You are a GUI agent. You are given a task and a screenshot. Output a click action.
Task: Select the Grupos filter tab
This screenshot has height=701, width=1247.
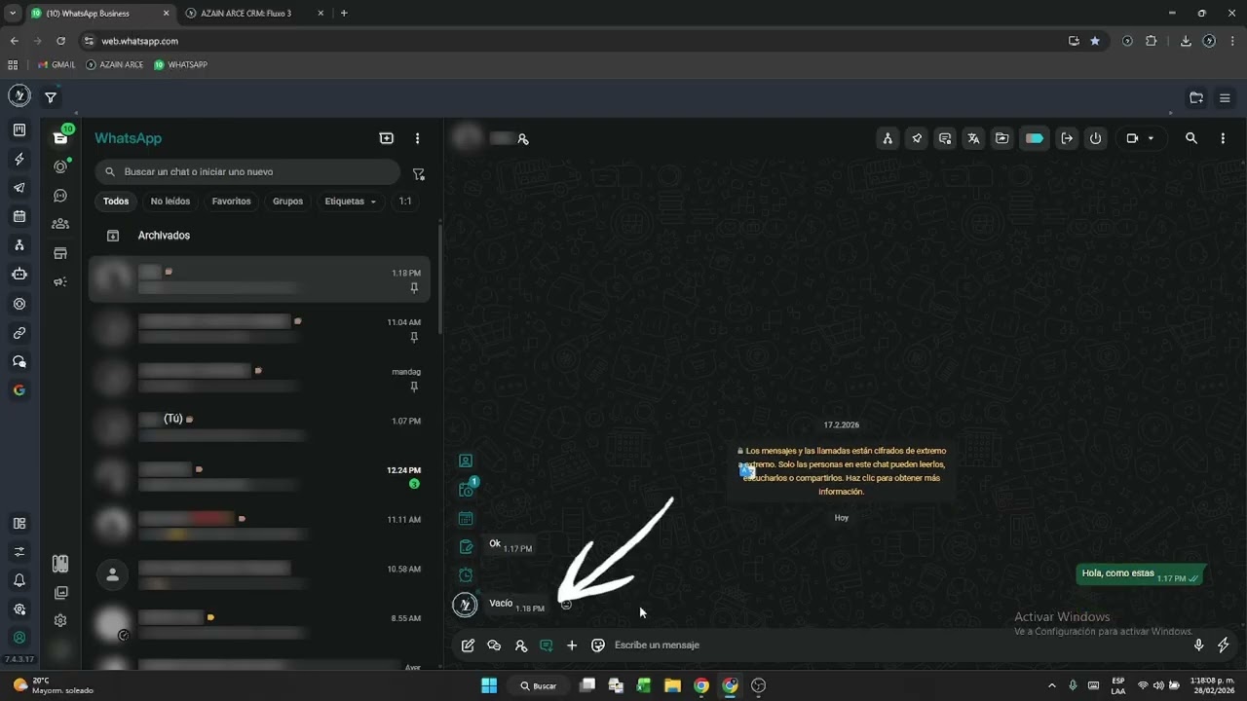(x=287, y=202)
